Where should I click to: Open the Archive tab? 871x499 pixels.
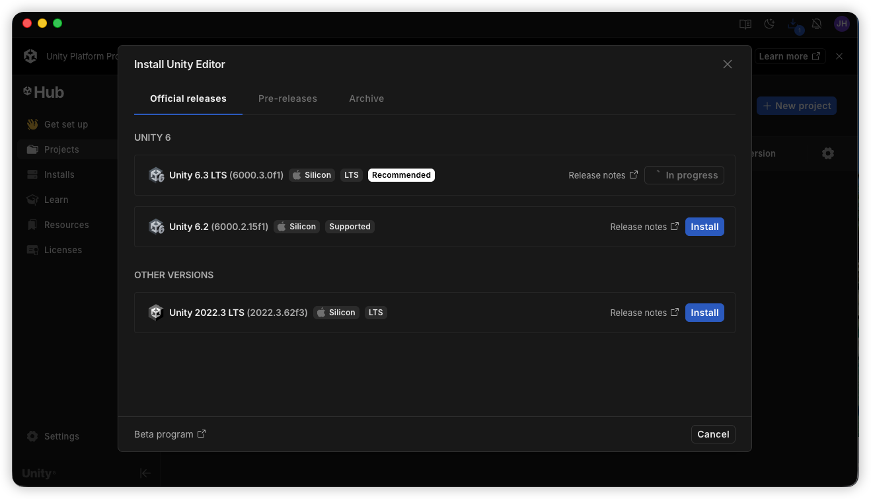367,98
